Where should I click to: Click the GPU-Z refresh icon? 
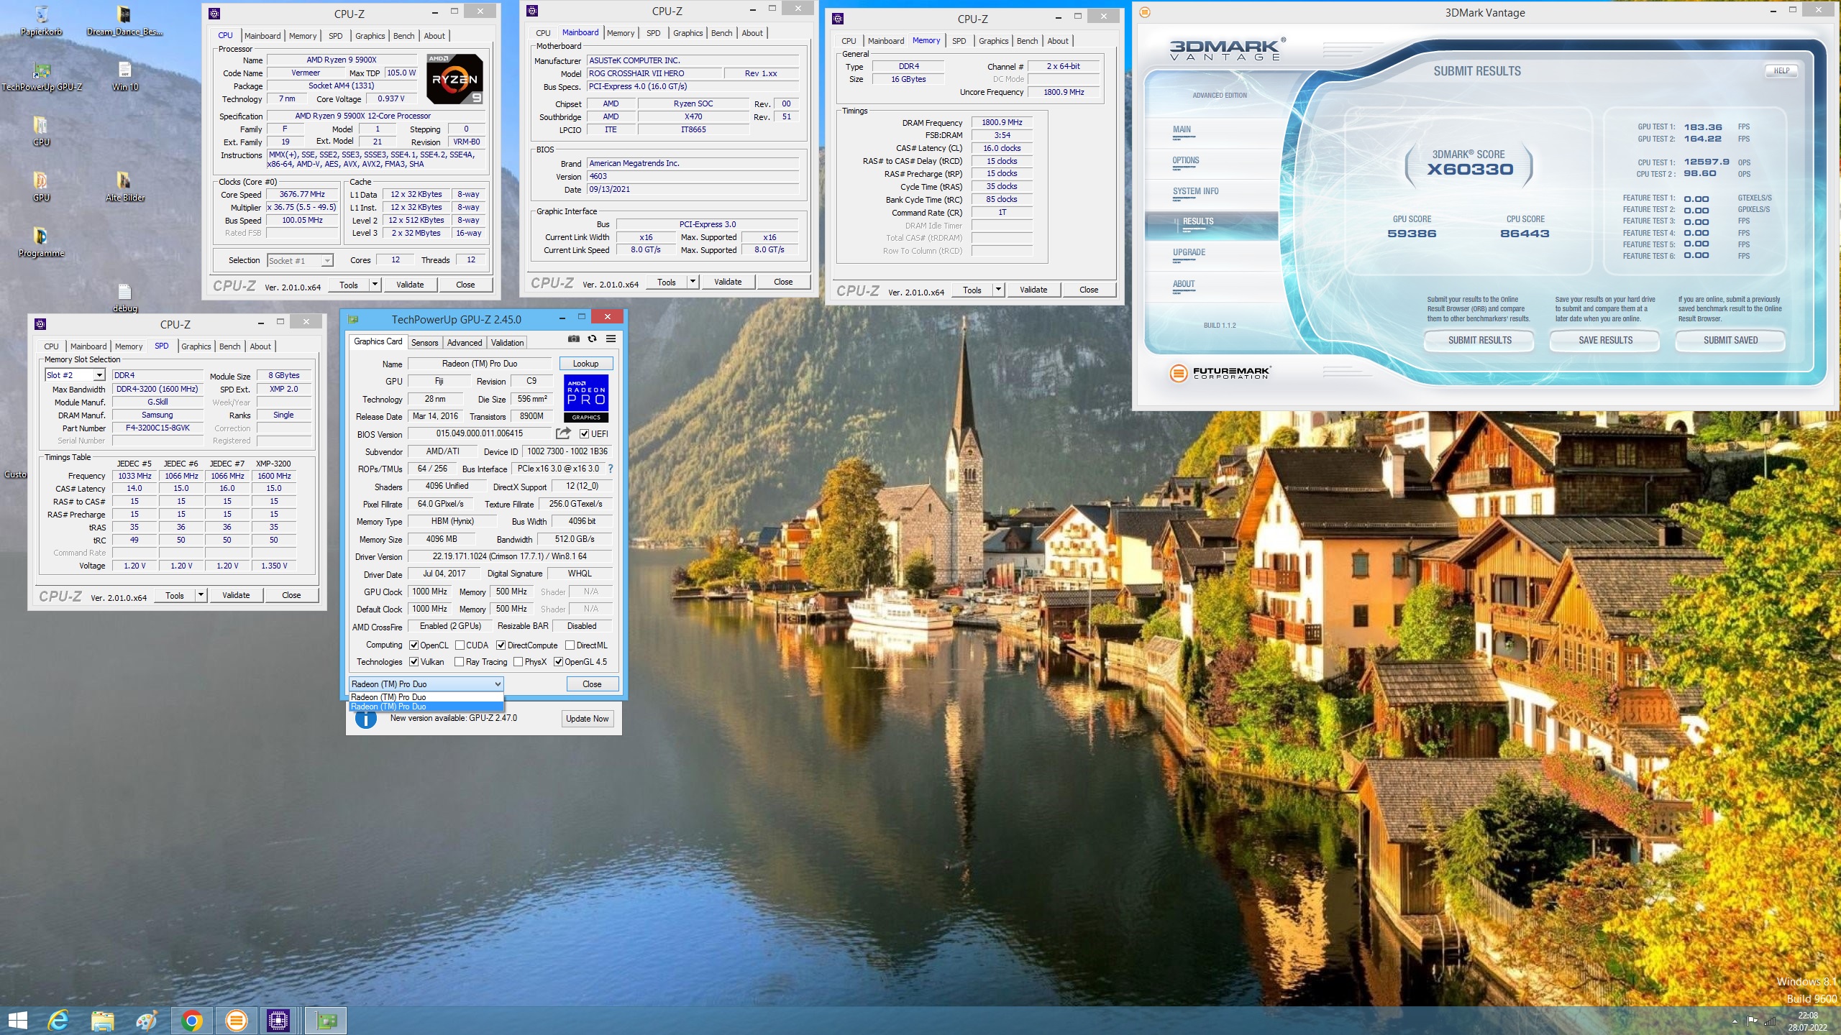592,339
